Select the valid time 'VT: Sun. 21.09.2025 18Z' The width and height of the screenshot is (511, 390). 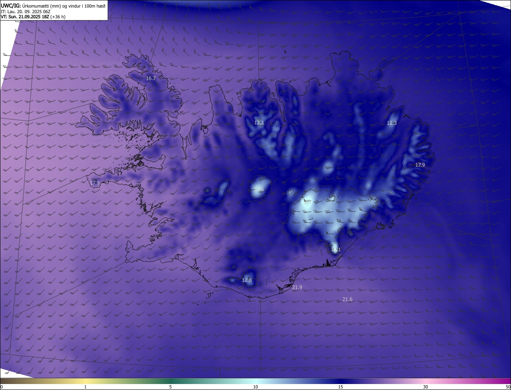pyautogui.click(x=25, y=17)
